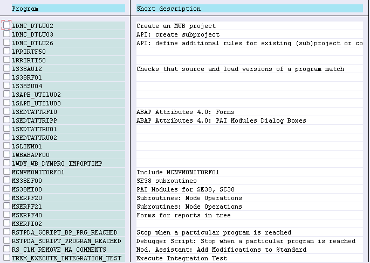Check the LSEDTATTRU02 row box
The height and width of the screenshot is (263, 370).
(x=6, y=137)
